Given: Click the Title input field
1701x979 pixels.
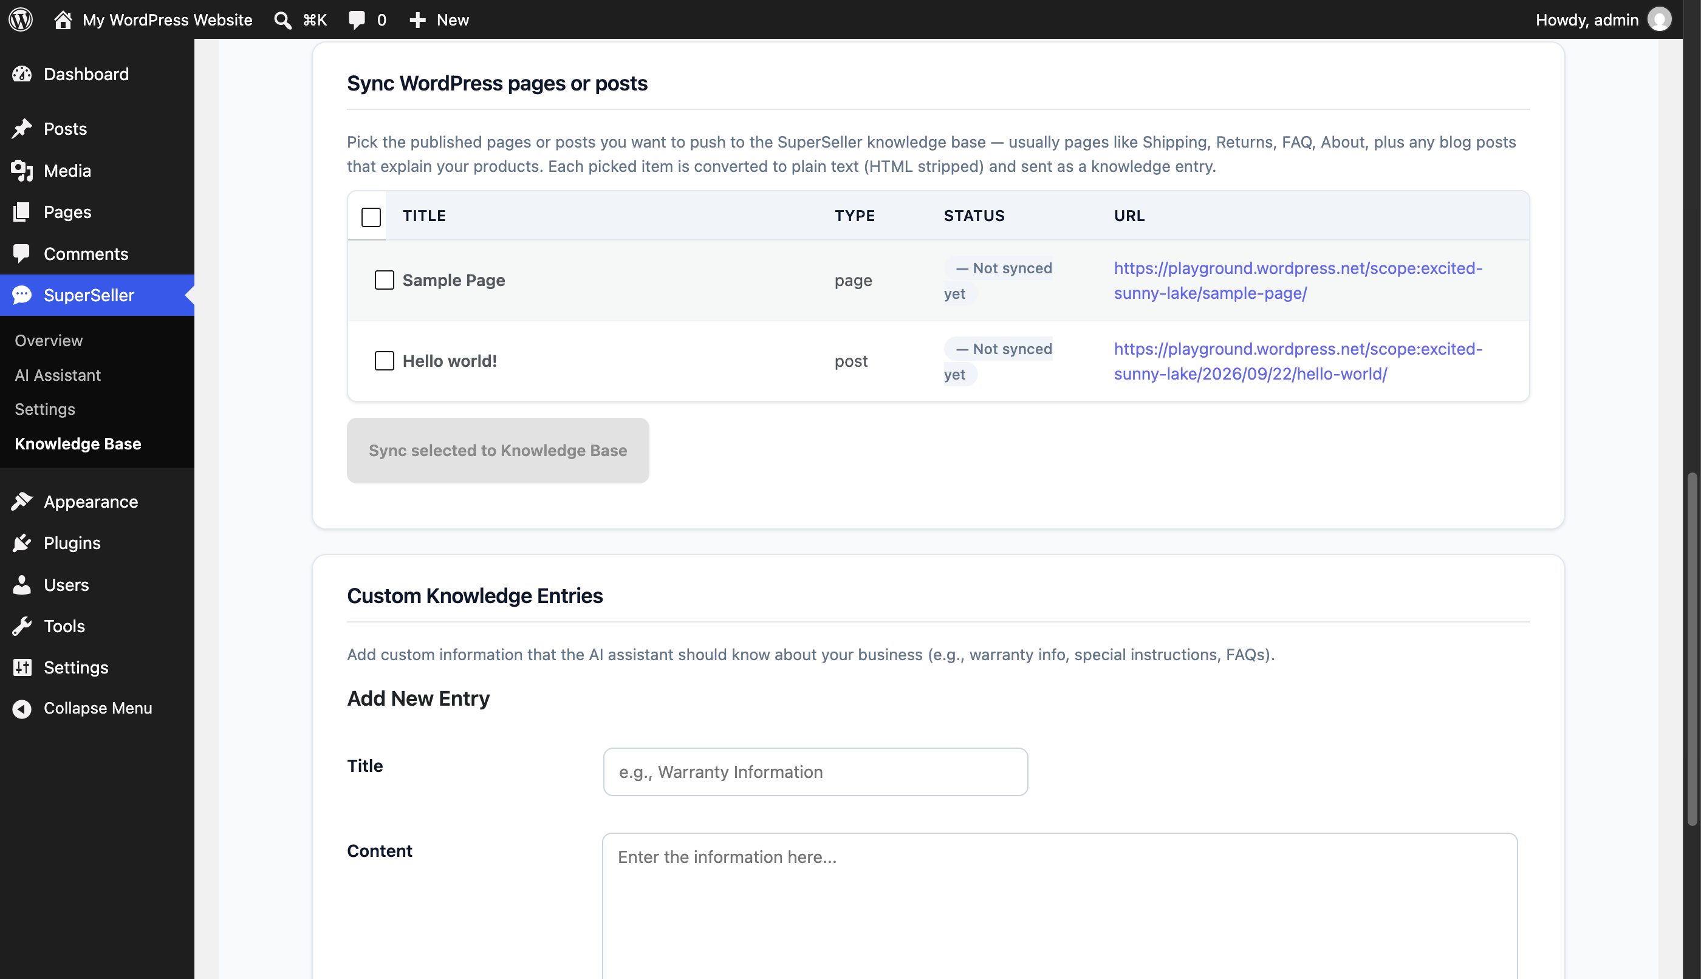Looking at the screenshot, I should [815, 772].
